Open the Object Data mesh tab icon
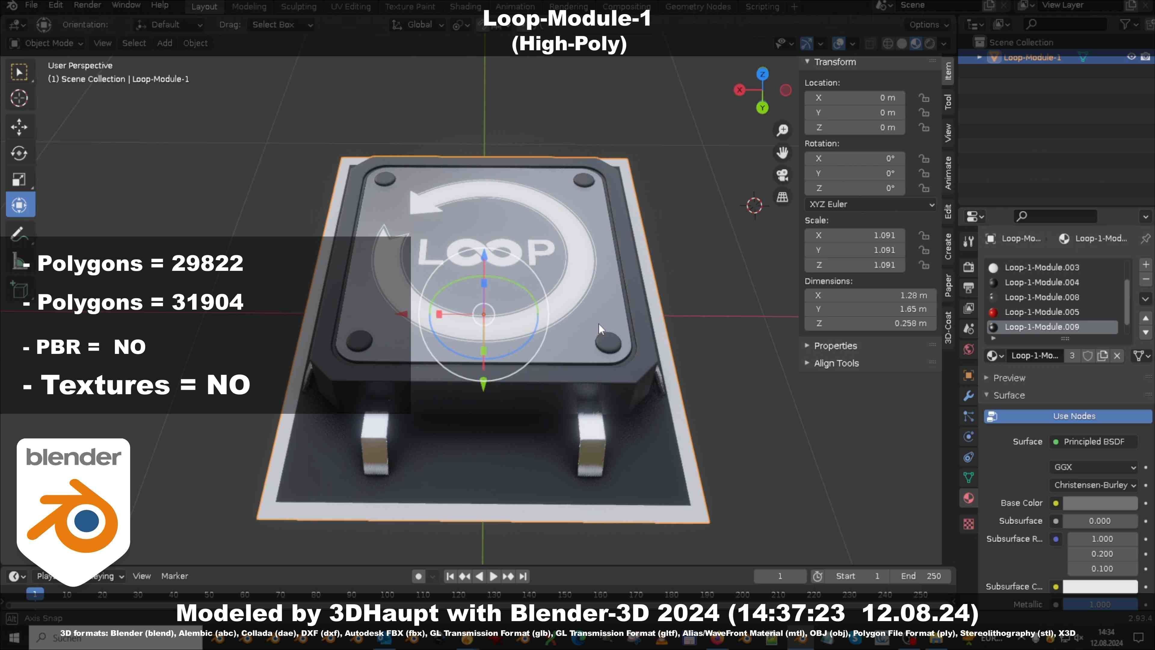This screenshot has width=1155, height=650. pos(969,478)
